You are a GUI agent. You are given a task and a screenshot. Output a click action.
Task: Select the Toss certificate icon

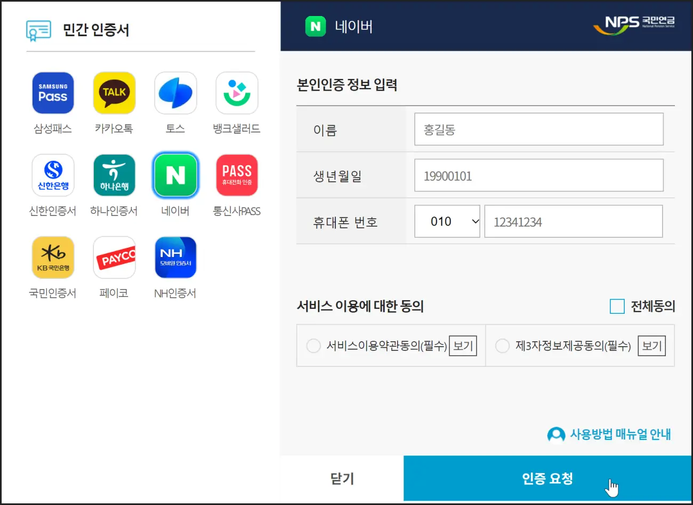[x=175, y=93]
